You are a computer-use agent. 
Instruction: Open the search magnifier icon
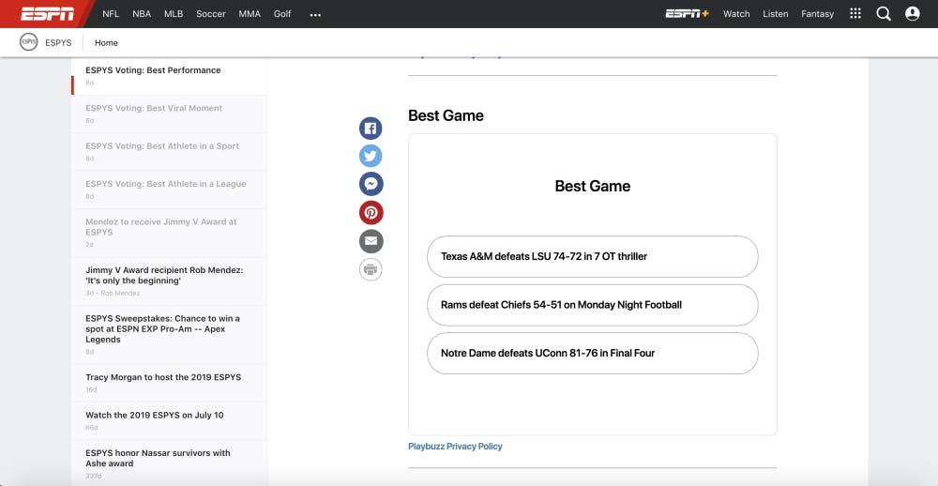point(883,14)
